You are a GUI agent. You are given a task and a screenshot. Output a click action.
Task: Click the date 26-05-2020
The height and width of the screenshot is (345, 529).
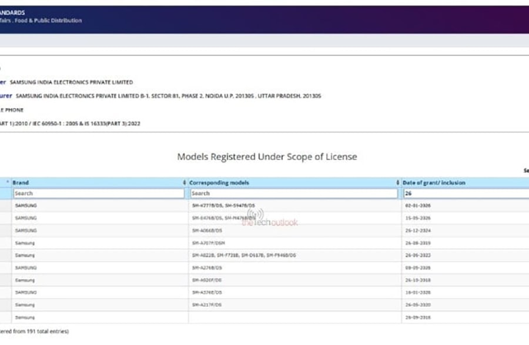[x=418, y=305]
